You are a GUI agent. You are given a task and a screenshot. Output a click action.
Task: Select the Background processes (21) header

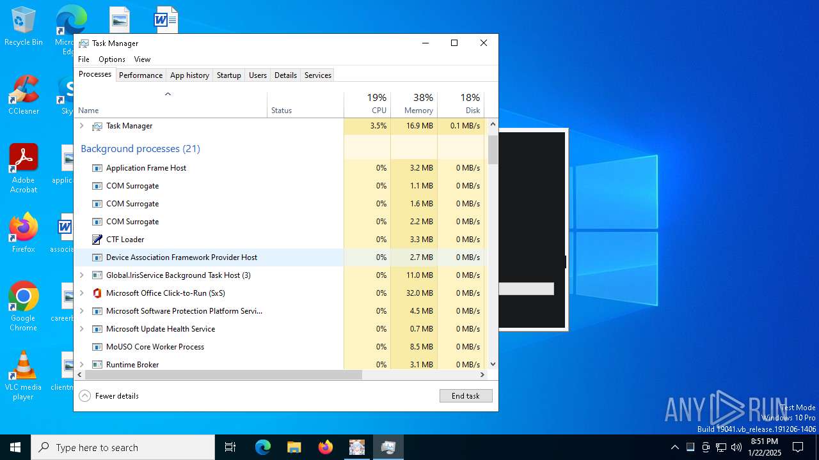tap(140, 149)
